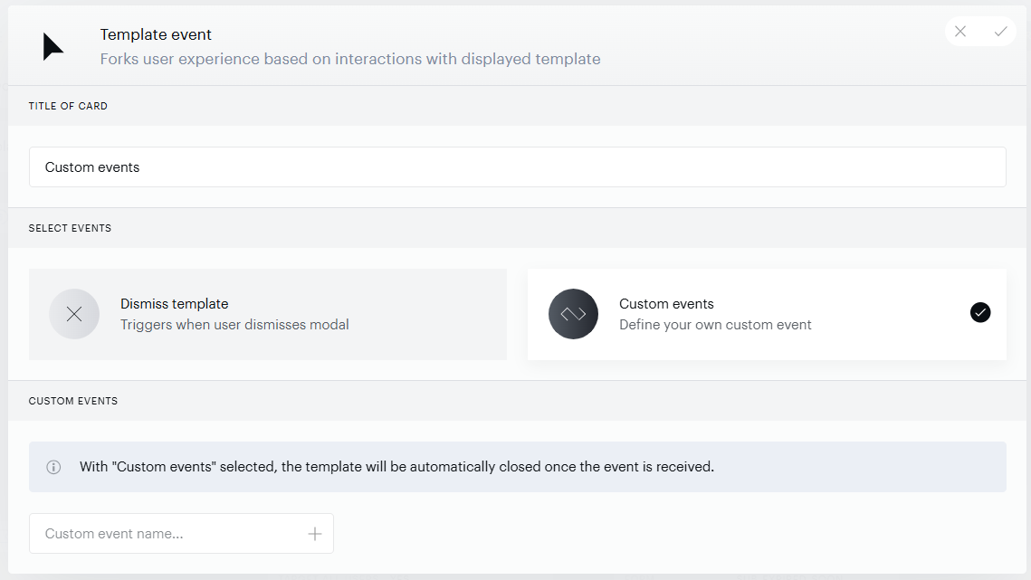This screenshot has width=1031, height=580.
Task: Click the 'Forks user experience' subtitle text
Action: point(350,59)
